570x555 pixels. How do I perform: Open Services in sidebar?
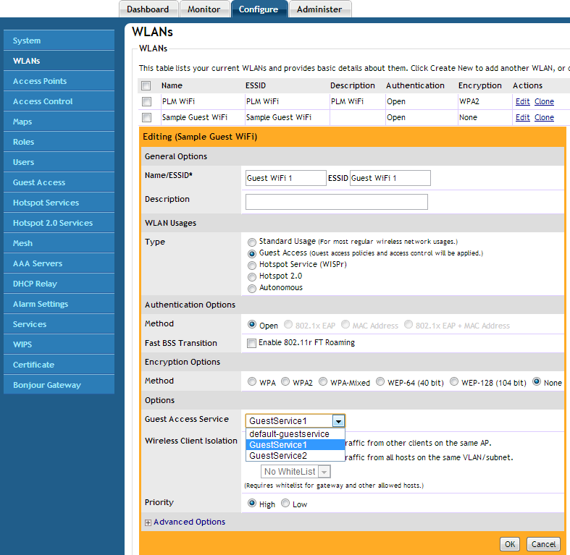[x=59, y=324]
